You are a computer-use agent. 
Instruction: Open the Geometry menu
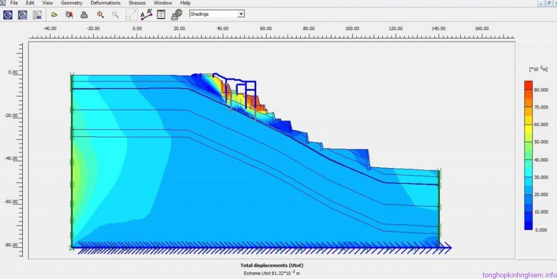(72, 3)
